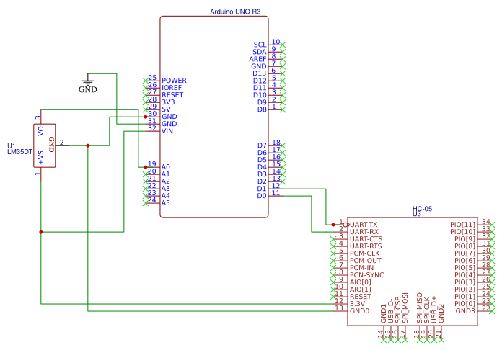Viewport: 502px width, 350px height.
Task: Click the UART-RX pin label
Action: (x=364, y=232)
